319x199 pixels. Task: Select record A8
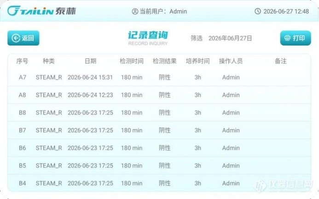tap(159, 95)
